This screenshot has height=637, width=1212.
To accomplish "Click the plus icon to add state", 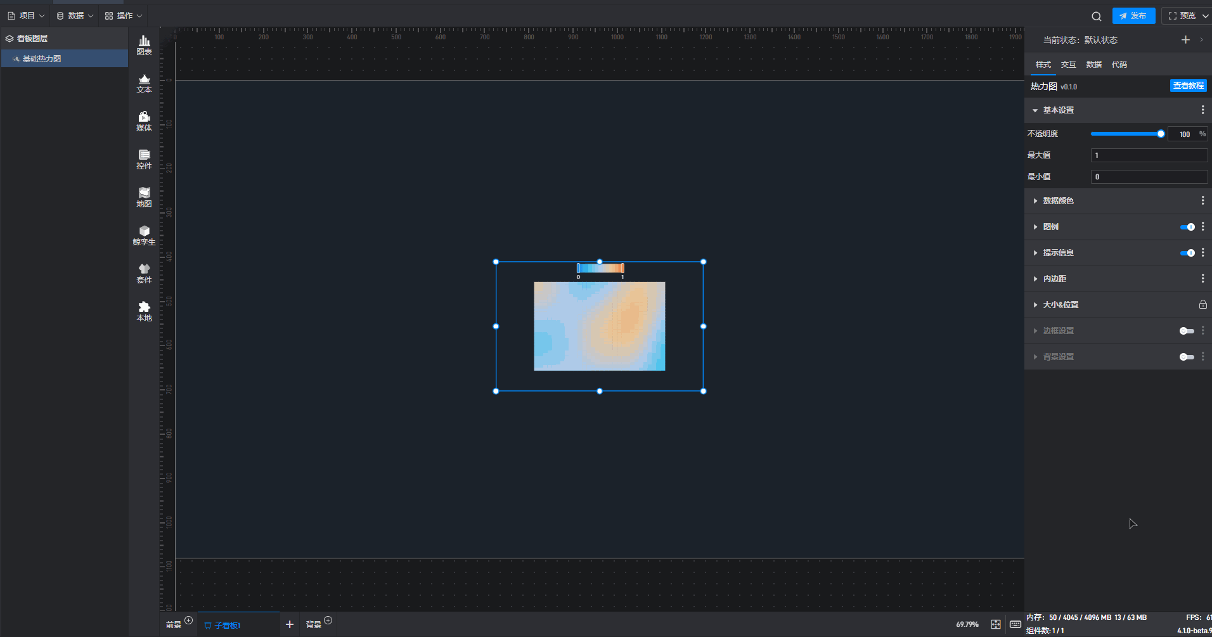I will point(1185,40).
